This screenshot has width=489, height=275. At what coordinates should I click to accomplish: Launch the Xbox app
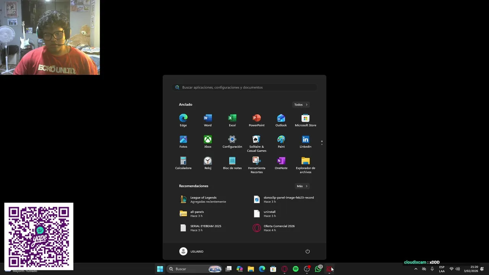[x=208, y=142]
